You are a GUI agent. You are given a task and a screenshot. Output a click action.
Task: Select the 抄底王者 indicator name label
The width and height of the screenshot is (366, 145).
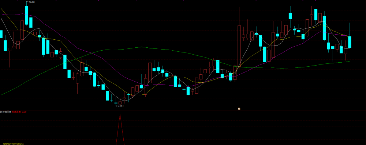(x=7, y=112)
